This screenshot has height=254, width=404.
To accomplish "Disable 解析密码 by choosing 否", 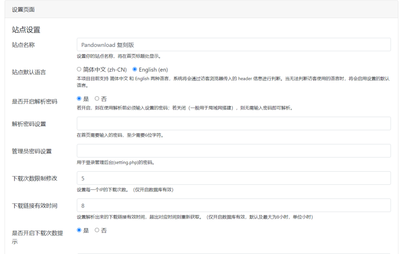I will (97, 98).
